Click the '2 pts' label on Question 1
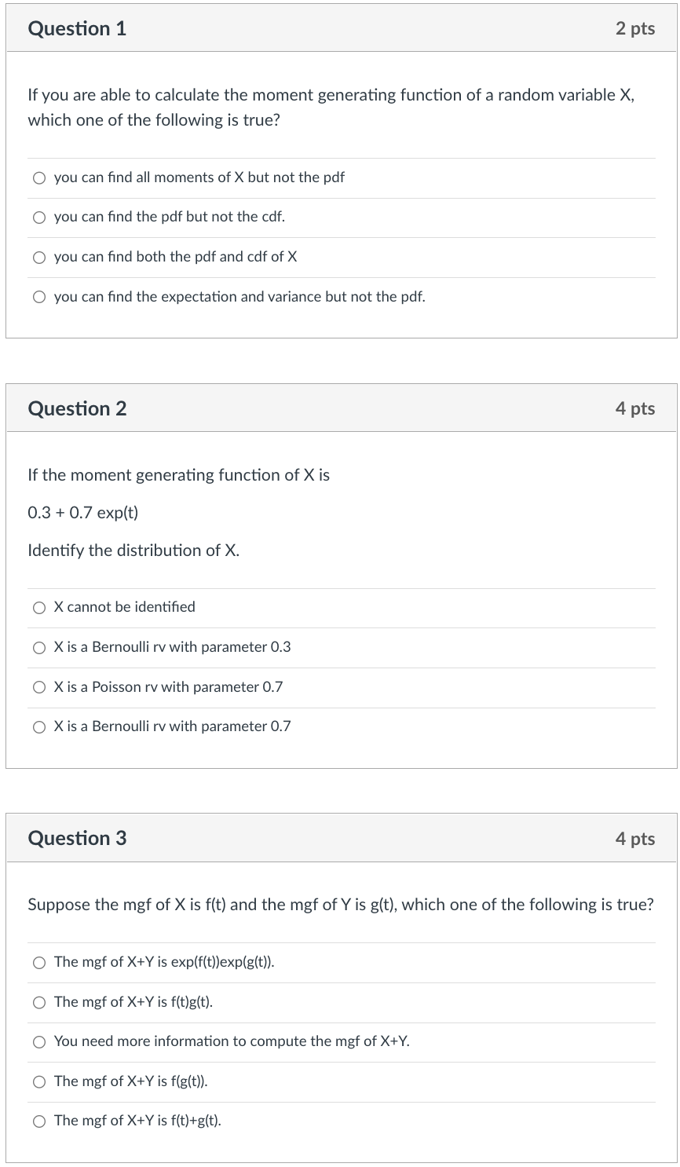Image resolution: width=680 pixels, height=1167 pixels. (x=637, y=28)
